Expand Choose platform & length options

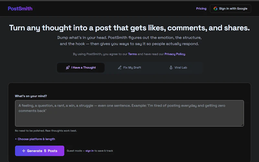tap(35, 139)
